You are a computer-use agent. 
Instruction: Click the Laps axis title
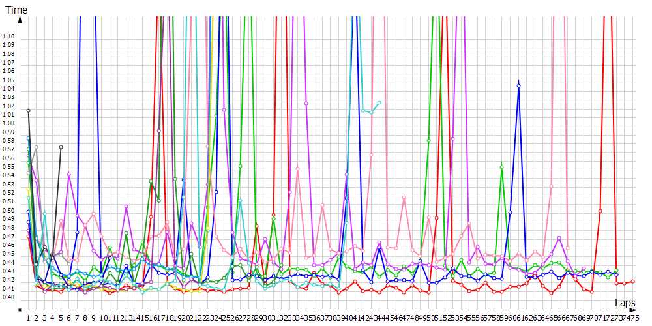[x=625, y=303]
